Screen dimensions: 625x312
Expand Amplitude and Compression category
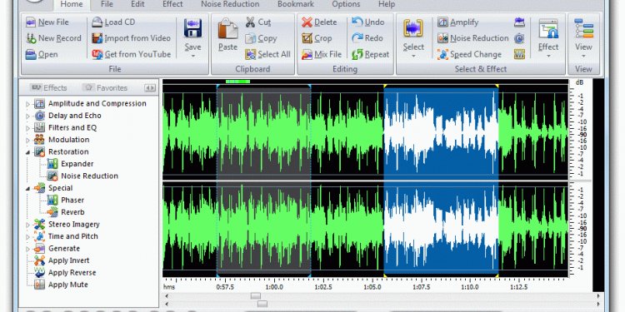(27, 104)
